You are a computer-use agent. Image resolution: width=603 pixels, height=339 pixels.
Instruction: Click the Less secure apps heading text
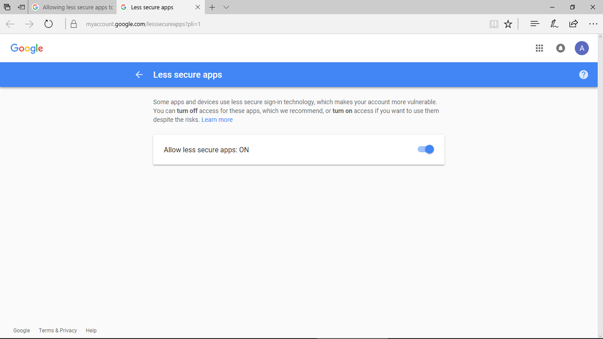[188, 75]
